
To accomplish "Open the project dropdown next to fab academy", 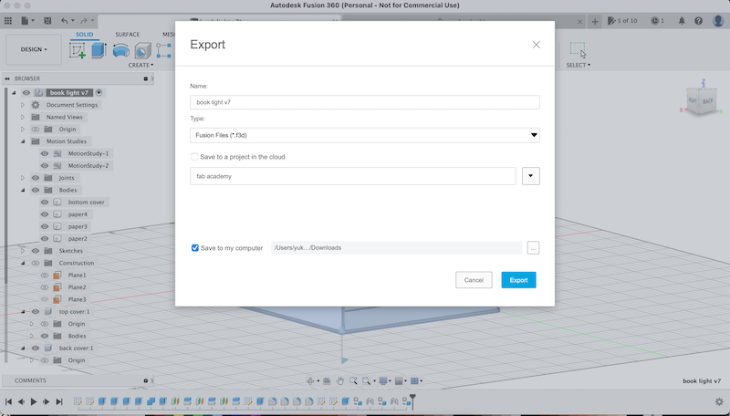I will tap(531, 176).
